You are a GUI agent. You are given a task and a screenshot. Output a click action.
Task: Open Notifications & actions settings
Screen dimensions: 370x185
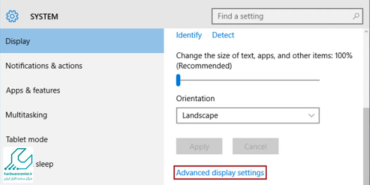pyautogui.click(x=44, y=66)
